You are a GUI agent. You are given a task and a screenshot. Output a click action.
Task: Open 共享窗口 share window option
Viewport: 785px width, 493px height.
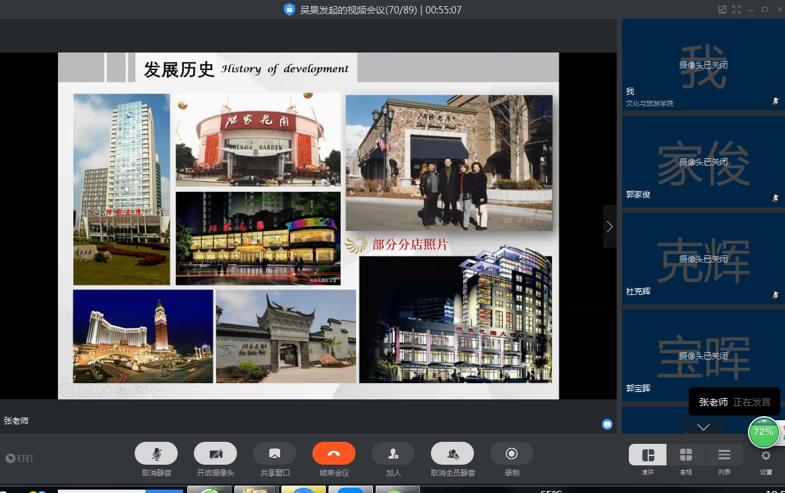(x=275, y=454)
